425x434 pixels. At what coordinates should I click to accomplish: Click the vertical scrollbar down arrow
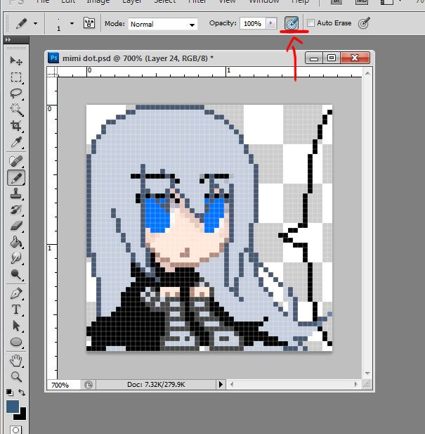367,374
